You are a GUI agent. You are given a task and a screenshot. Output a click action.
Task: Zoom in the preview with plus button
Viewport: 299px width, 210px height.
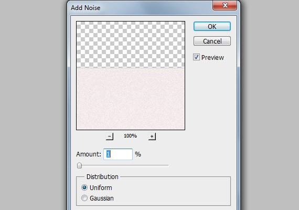point(152,136)
